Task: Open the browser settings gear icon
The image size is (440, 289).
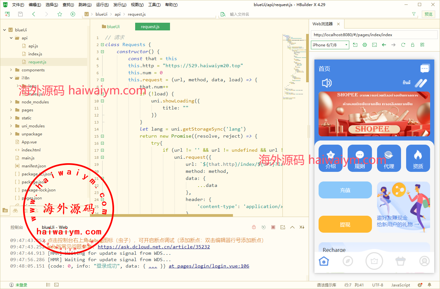Action: [365, 45]
